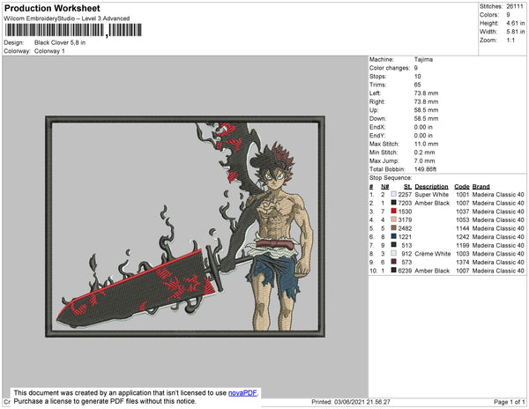Image resolution: width=529 pixels, height=409 pixels.
Task: Click the Total Bobbin value 149.86ft
Action: 425,169
